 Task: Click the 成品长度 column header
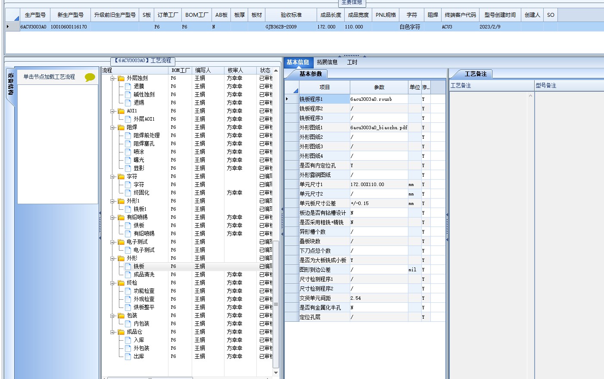pos(330,15)
